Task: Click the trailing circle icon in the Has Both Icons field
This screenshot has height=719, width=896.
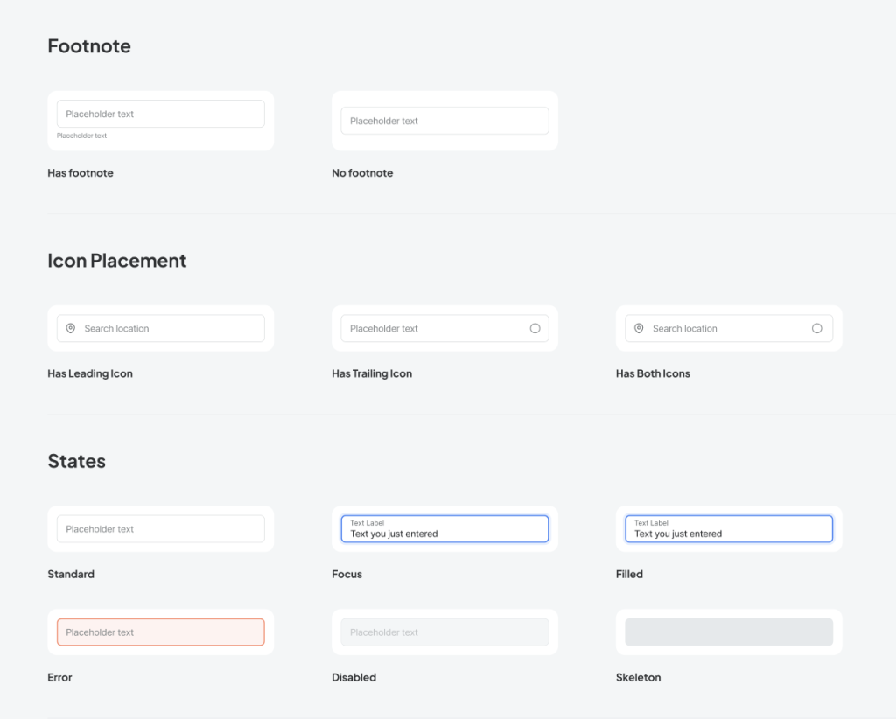Action: (x=816, y=329)
